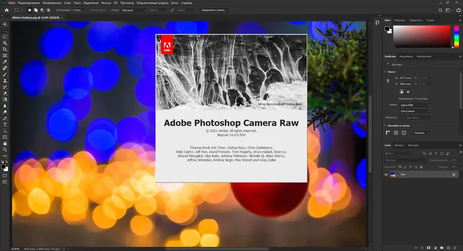463x251 pixels.
Task: Select the Gradient tool
Action: pos(5,99)
